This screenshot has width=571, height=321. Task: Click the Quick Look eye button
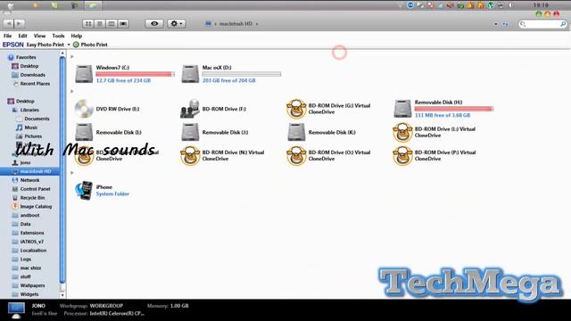point(154,24)
